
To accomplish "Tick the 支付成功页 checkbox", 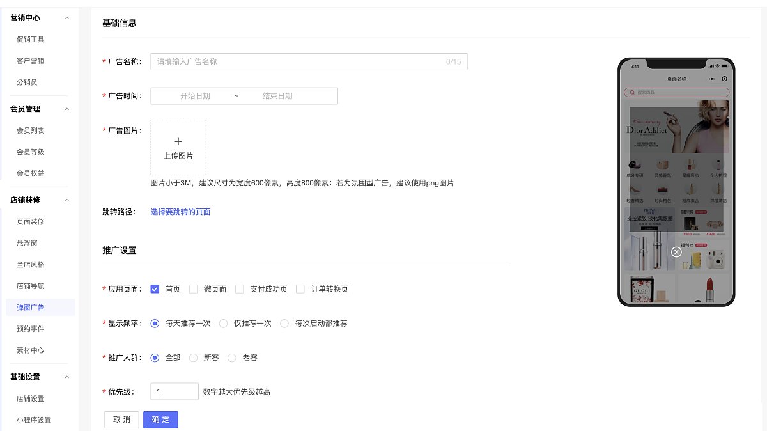I will click(x=239, y=289).
